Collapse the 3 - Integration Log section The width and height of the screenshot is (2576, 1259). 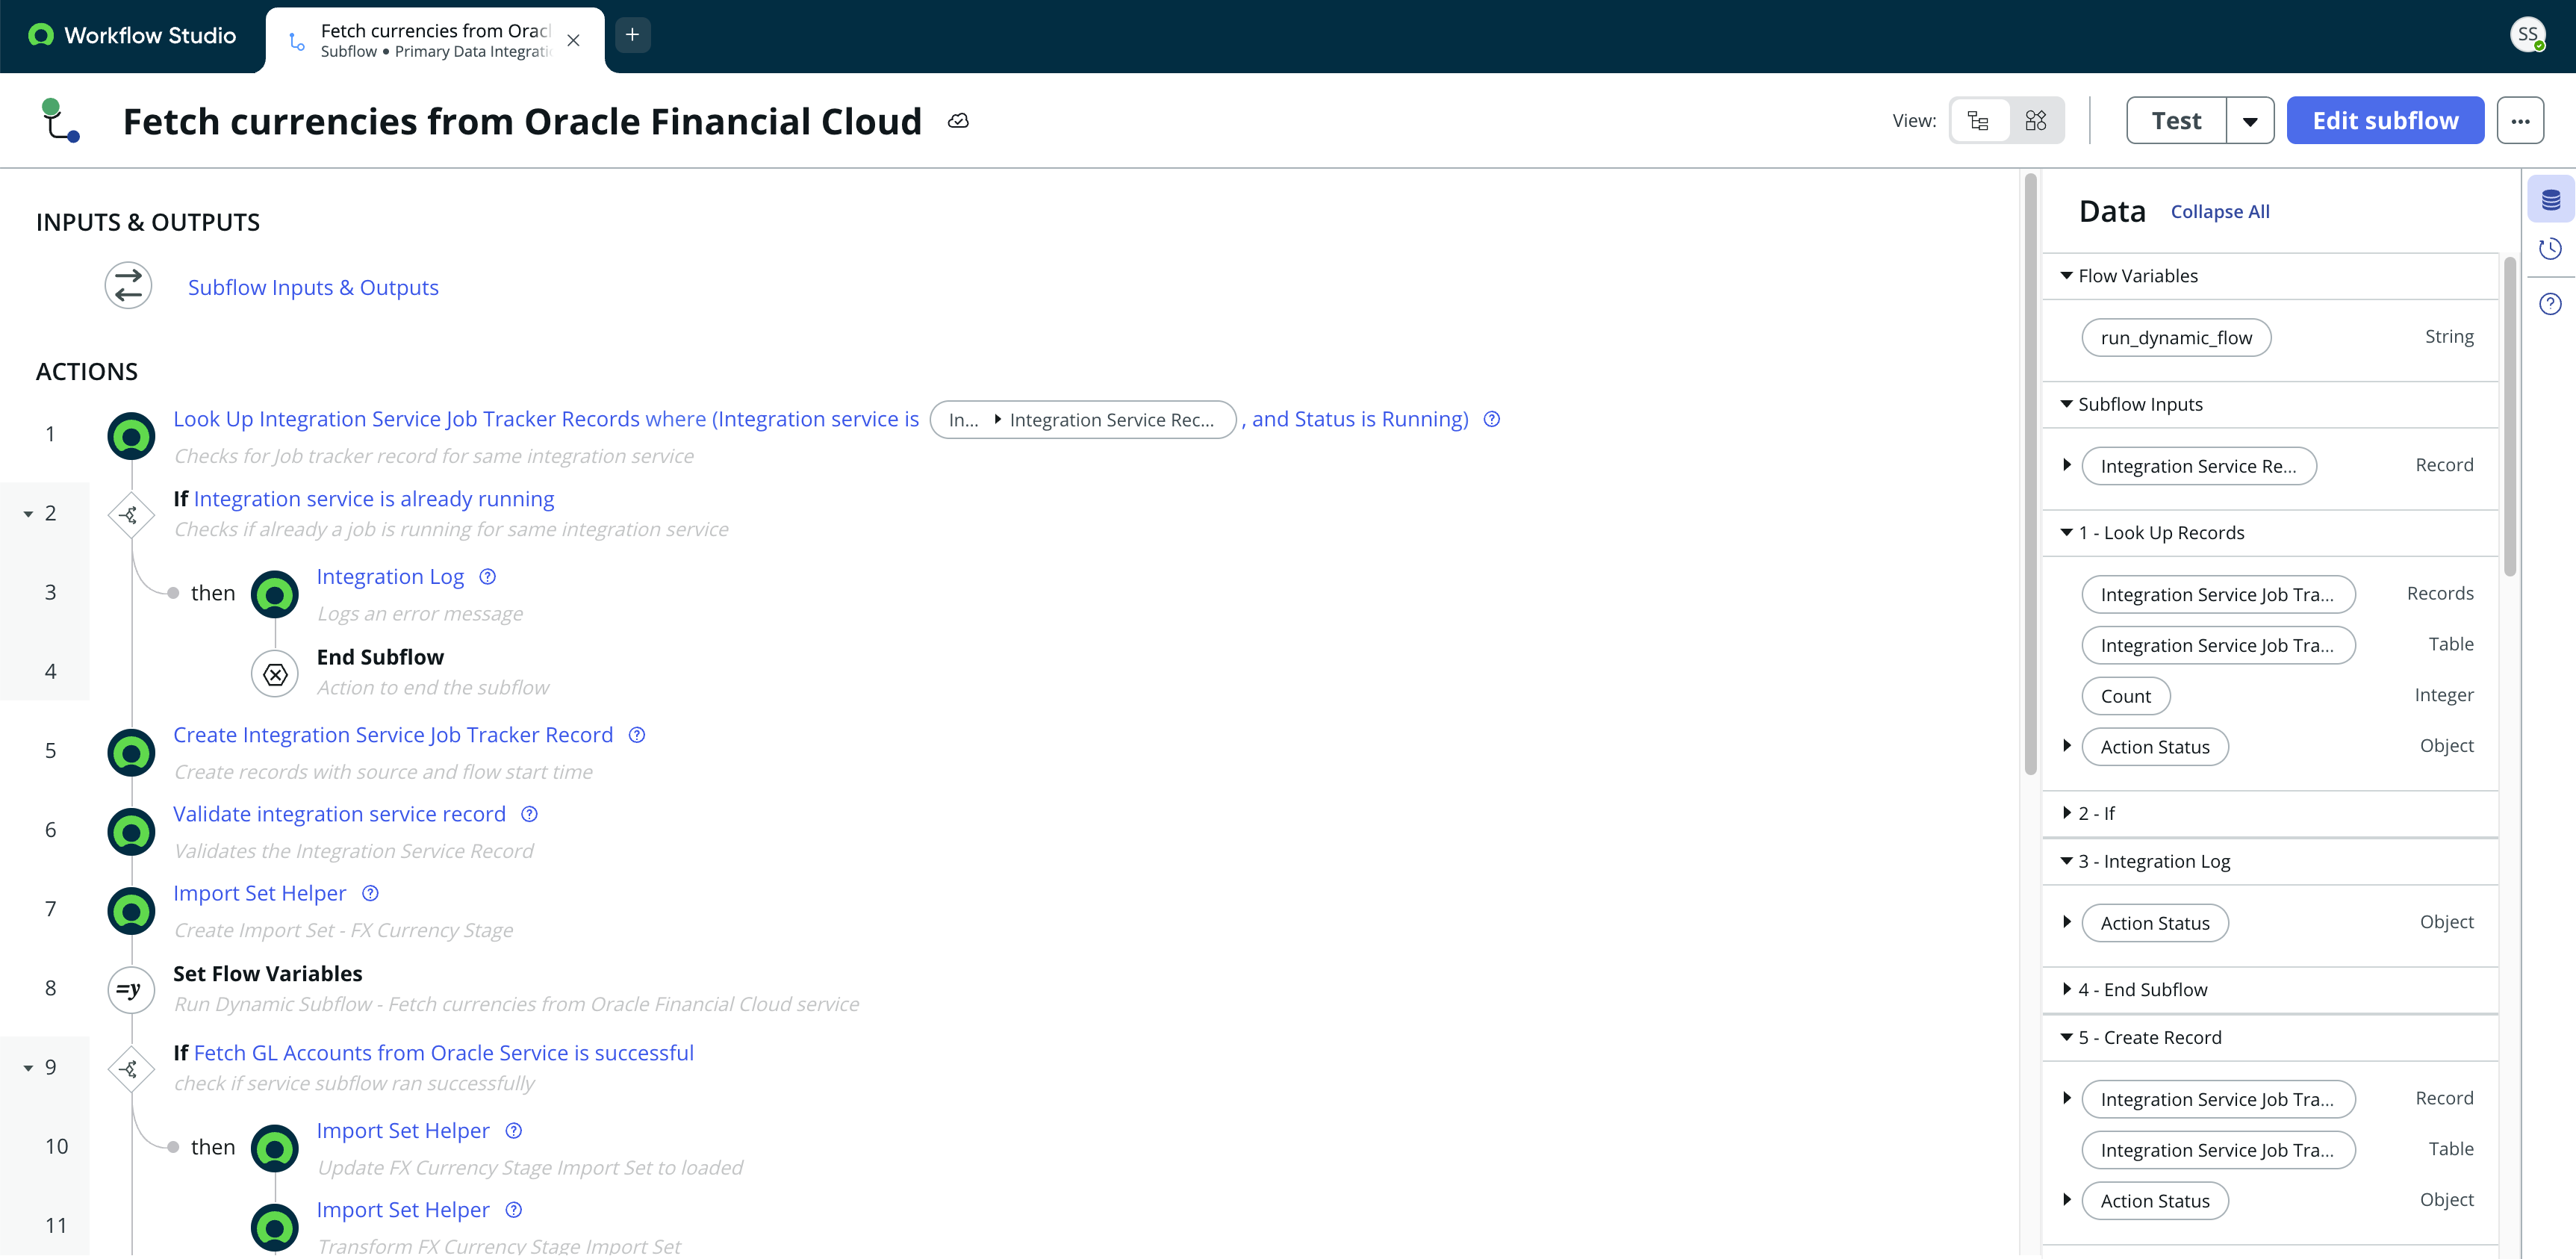point(2066,862)
